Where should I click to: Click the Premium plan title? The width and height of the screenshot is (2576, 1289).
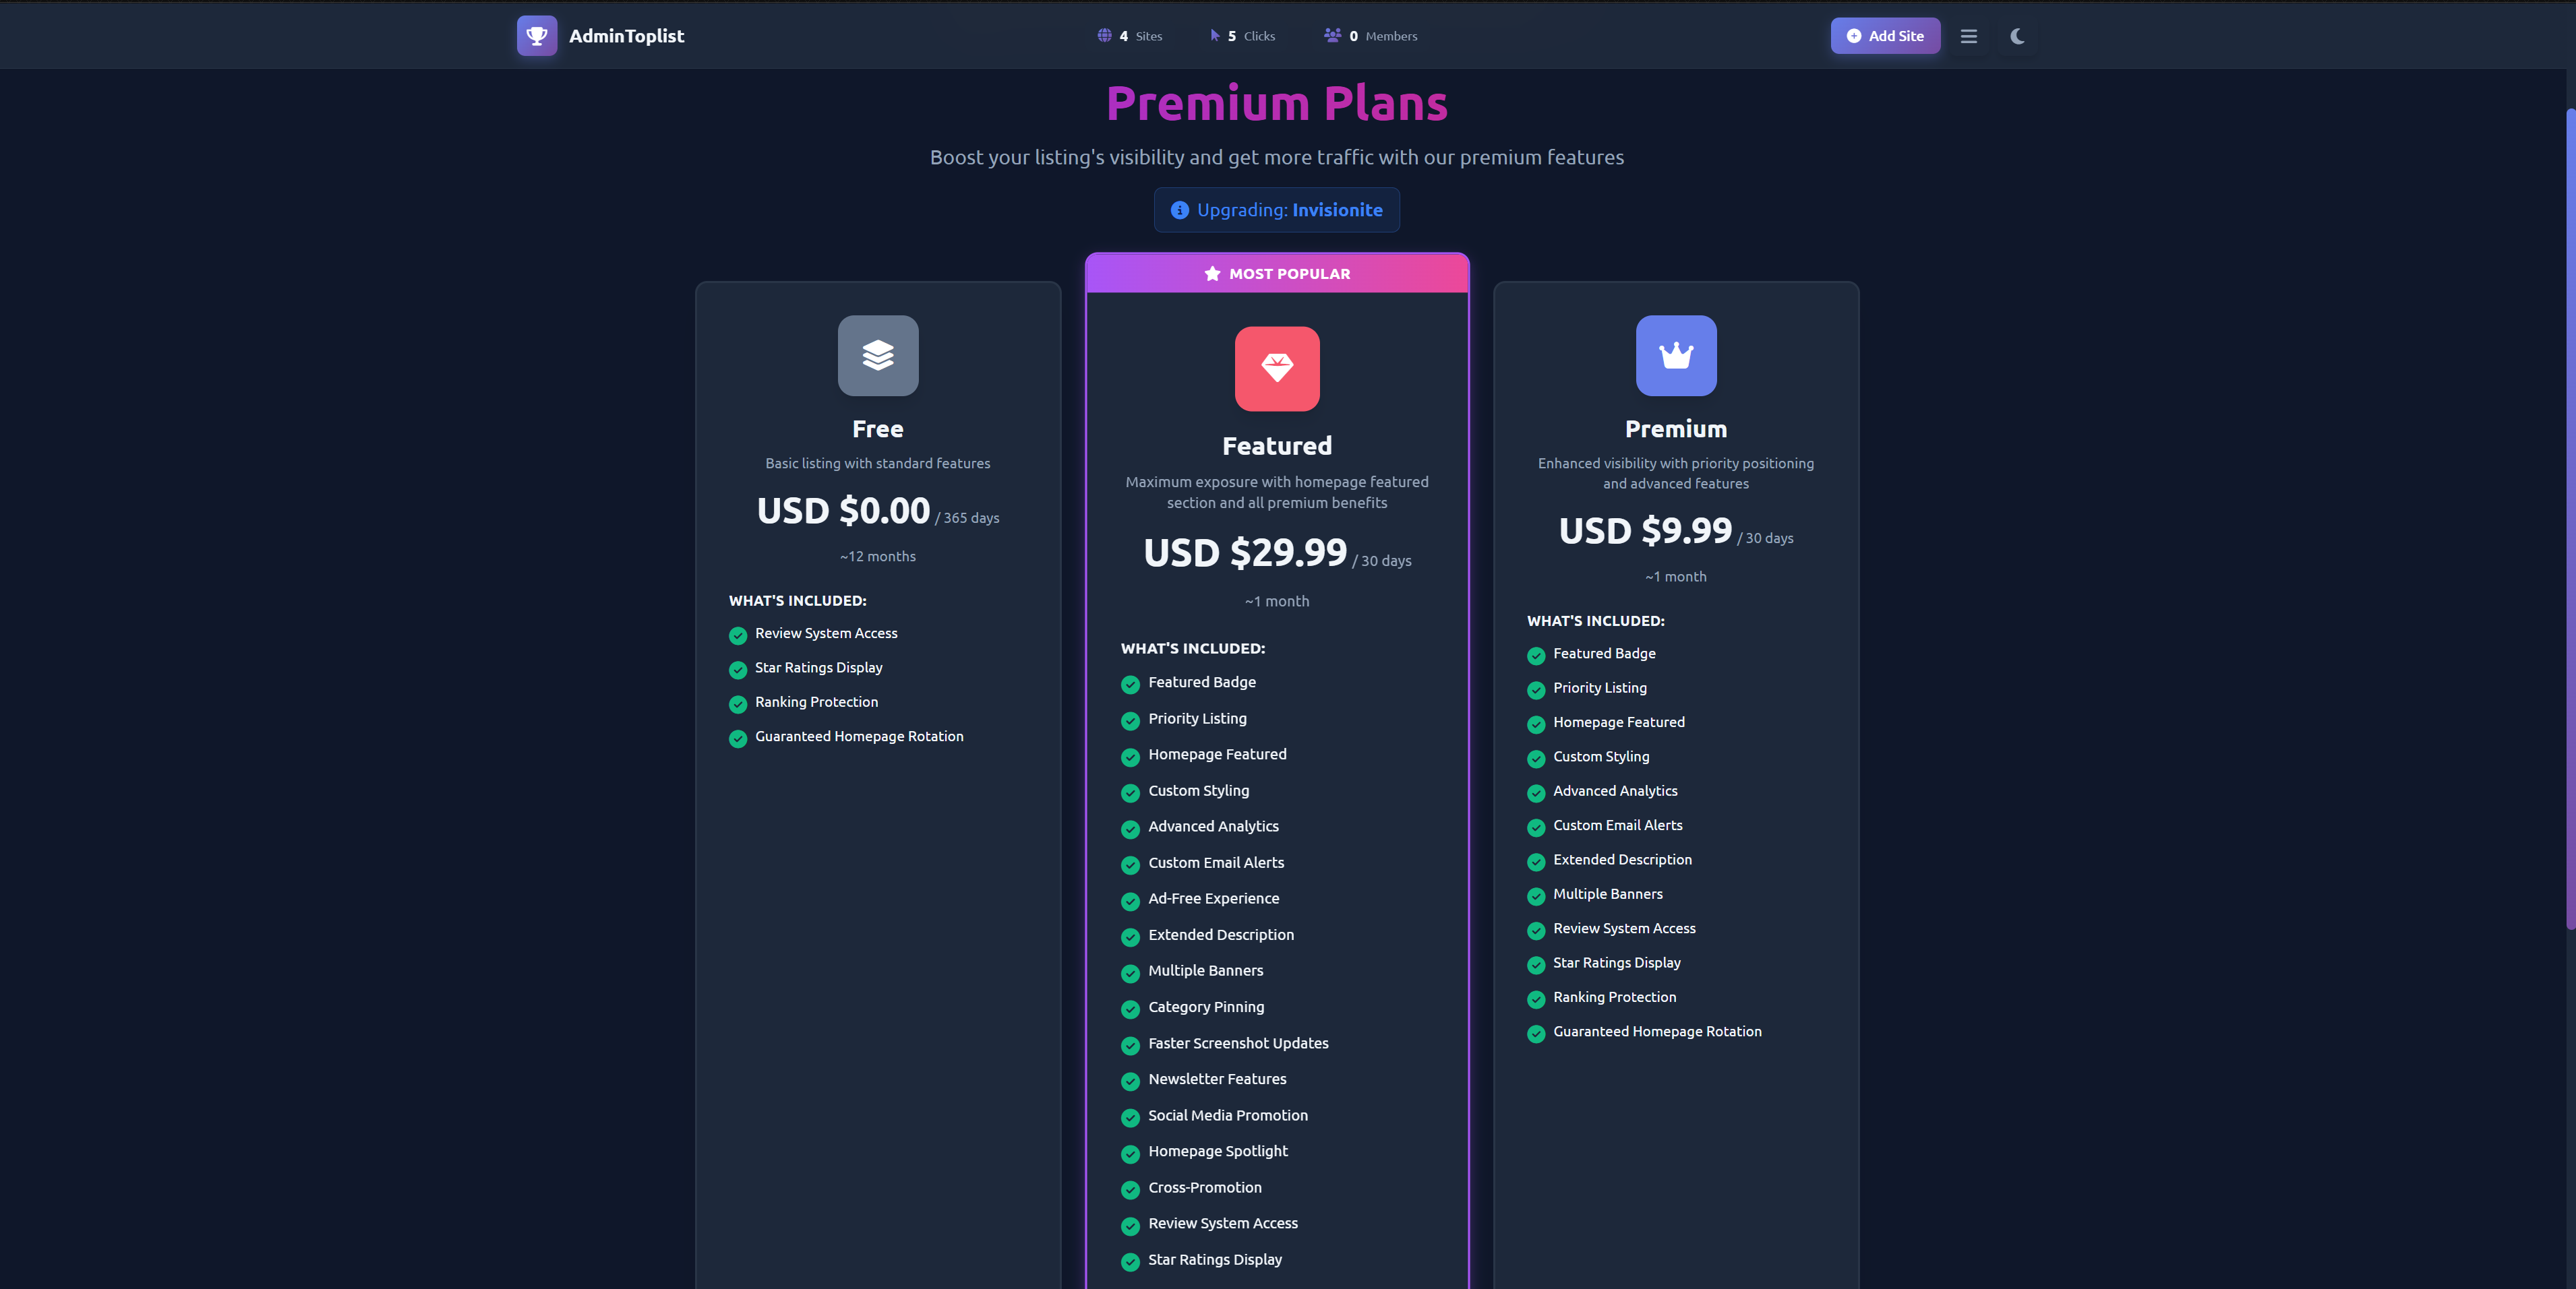(x=1676, y=430)
